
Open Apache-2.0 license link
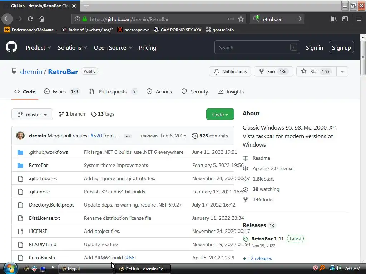(x=273, y=168)
